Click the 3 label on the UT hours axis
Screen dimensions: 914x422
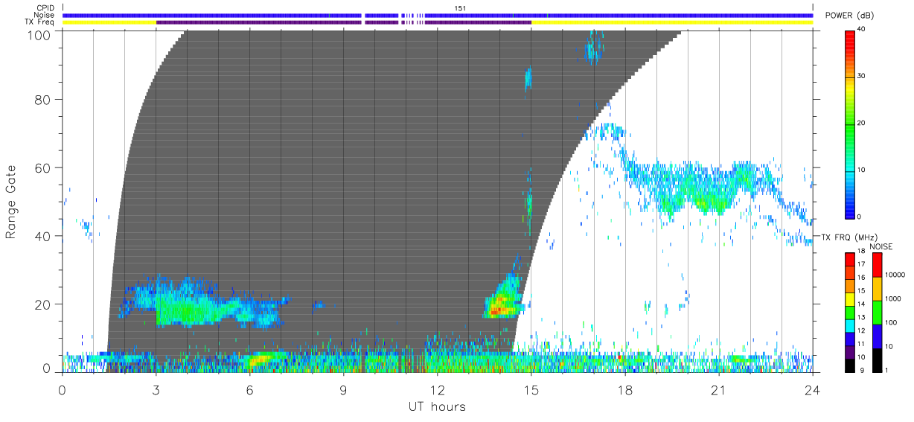point(156,390)
